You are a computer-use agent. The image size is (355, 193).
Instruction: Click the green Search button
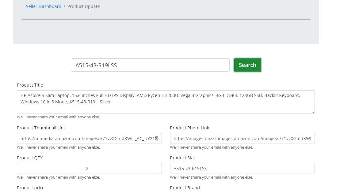[x=247, y=65]
